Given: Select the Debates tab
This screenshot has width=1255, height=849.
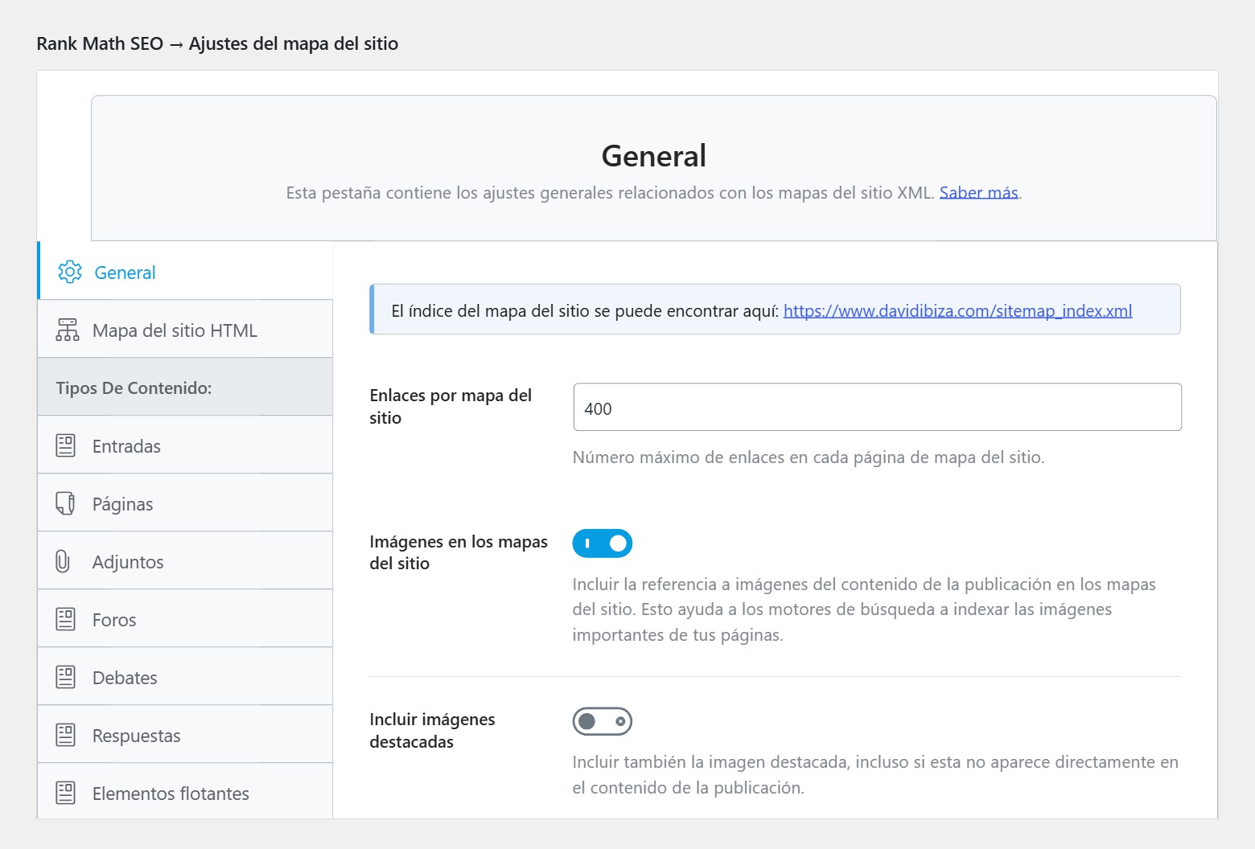Looking at the screenshot, I should pos(185,676).
